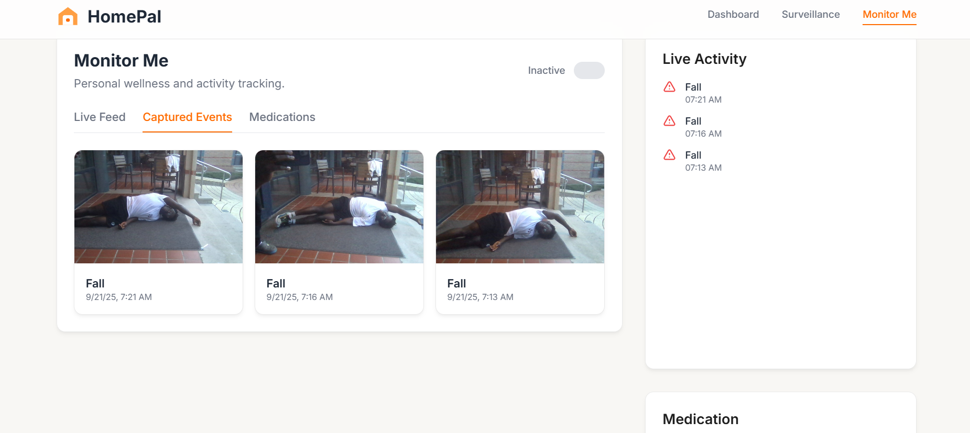Select the Captured Events tab

187,117
